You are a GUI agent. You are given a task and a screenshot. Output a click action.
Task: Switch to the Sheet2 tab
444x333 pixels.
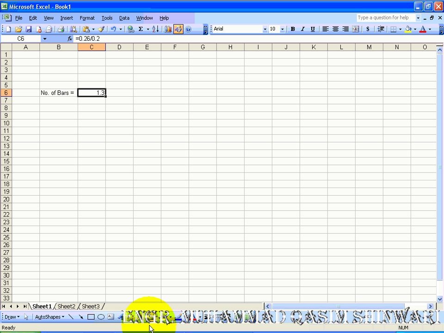(66, 306)
